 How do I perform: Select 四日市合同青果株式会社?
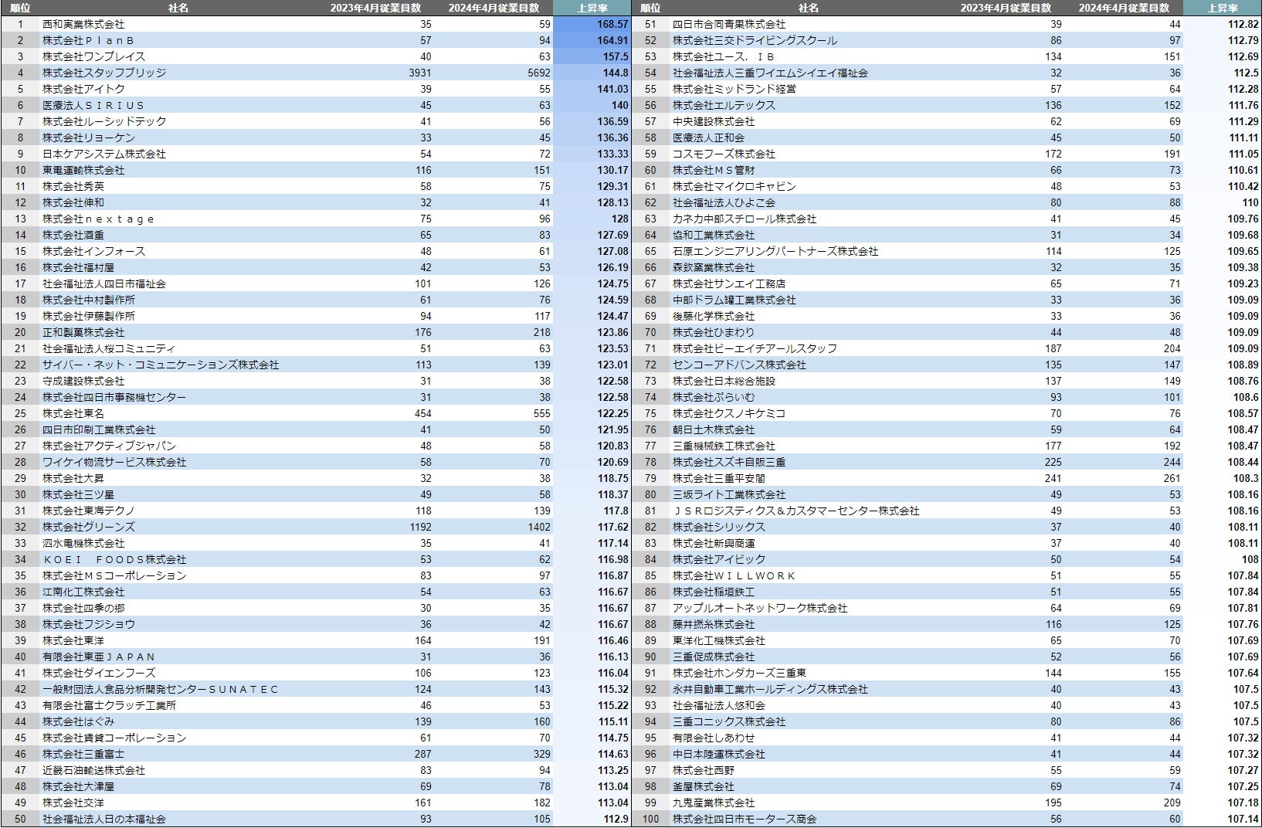729,24
